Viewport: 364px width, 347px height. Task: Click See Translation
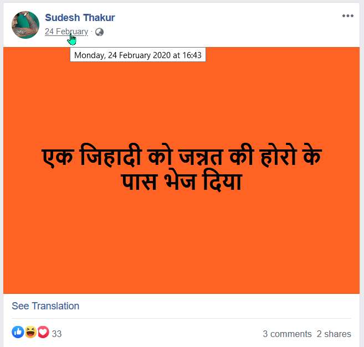point(45,306)
